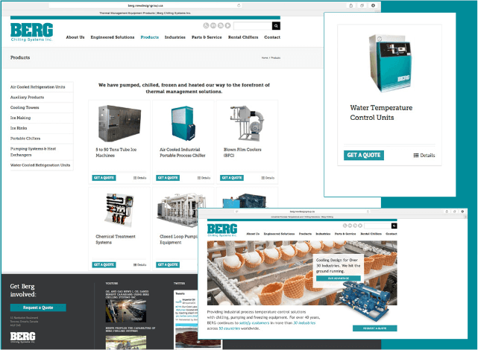This screenshot has width=478, height=350.
Task: Open Details for Air Cooled Portable Process Chiller
Action: 204,178
